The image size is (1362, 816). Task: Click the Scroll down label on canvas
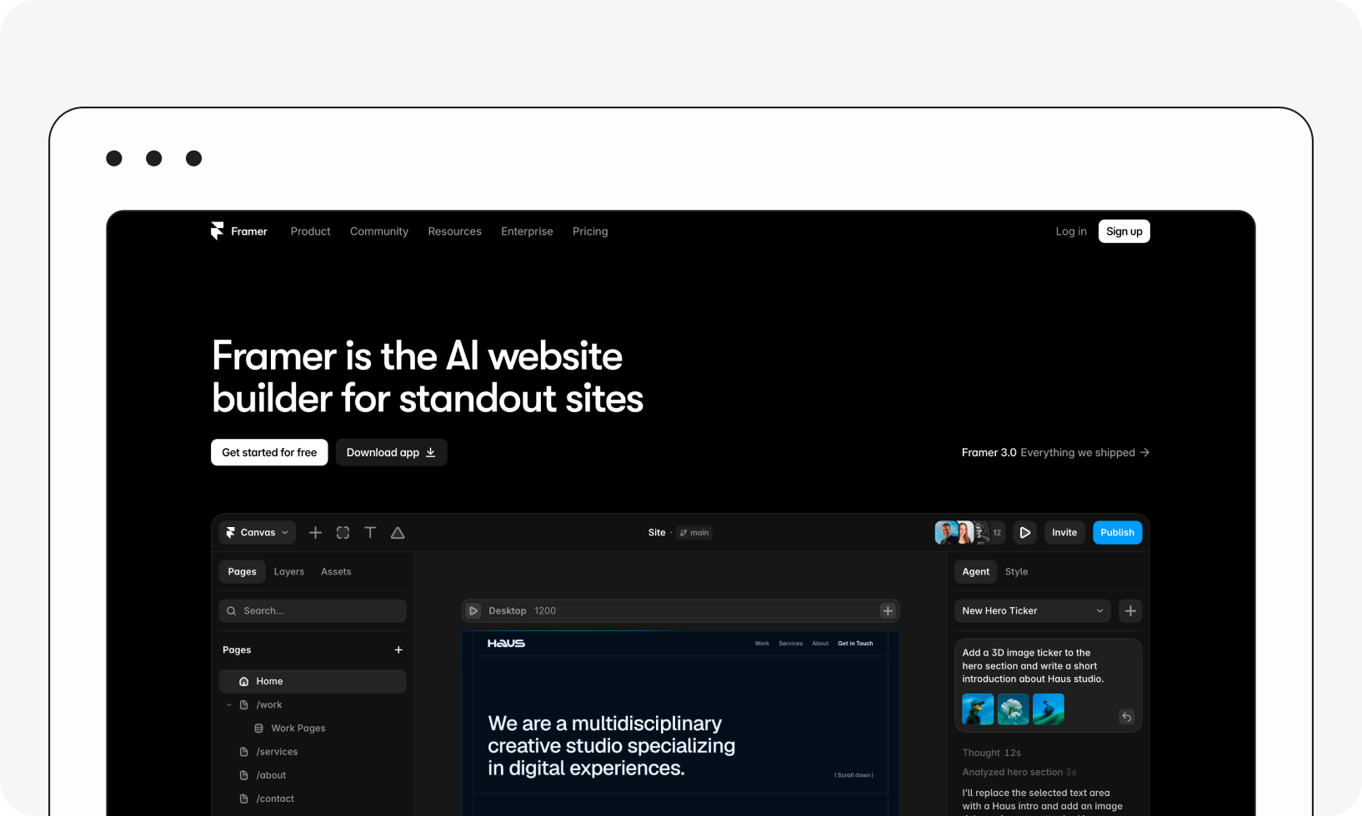[854, 775]
